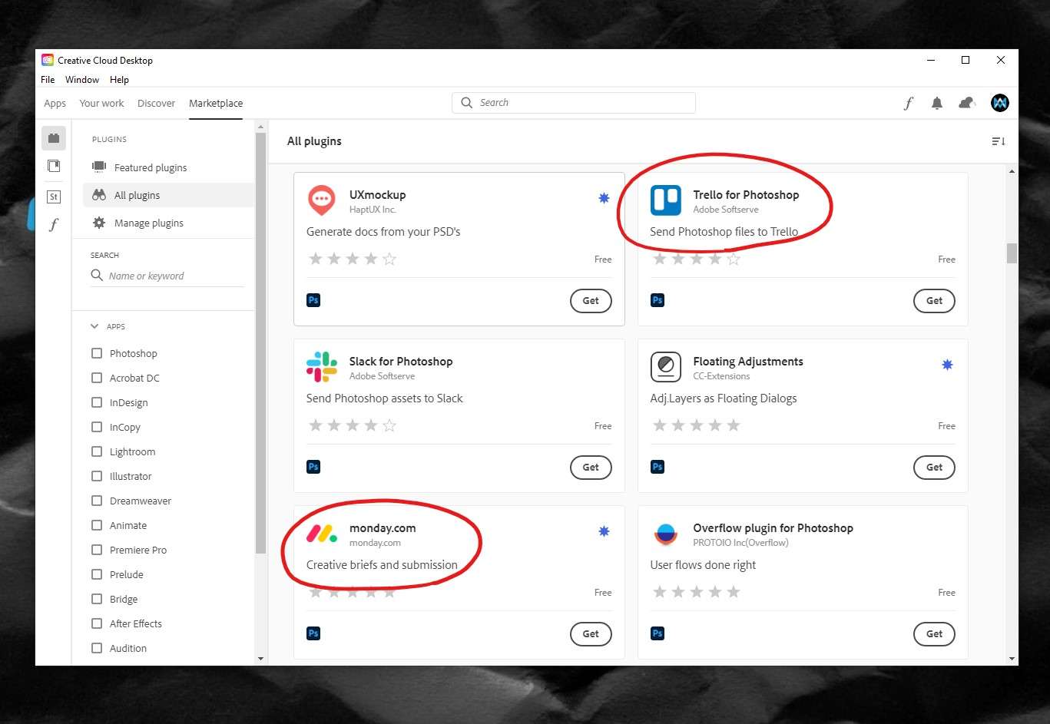Click the Photoshop badge on monday.com card
The image size is (1050, 724).
pos(313,633)
